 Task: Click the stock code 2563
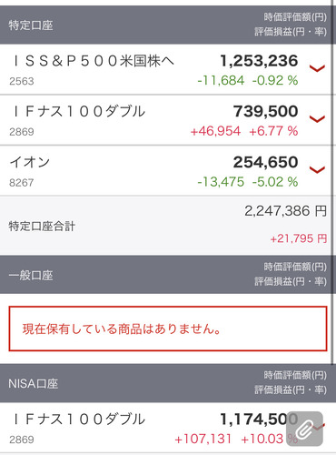22,81
